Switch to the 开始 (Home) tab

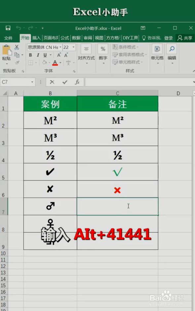coord(25,38)
